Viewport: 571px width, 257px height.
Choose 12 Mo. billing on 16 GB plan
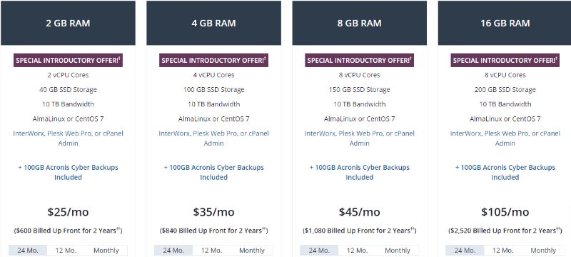pyautogui.click(x=503, y=251)
